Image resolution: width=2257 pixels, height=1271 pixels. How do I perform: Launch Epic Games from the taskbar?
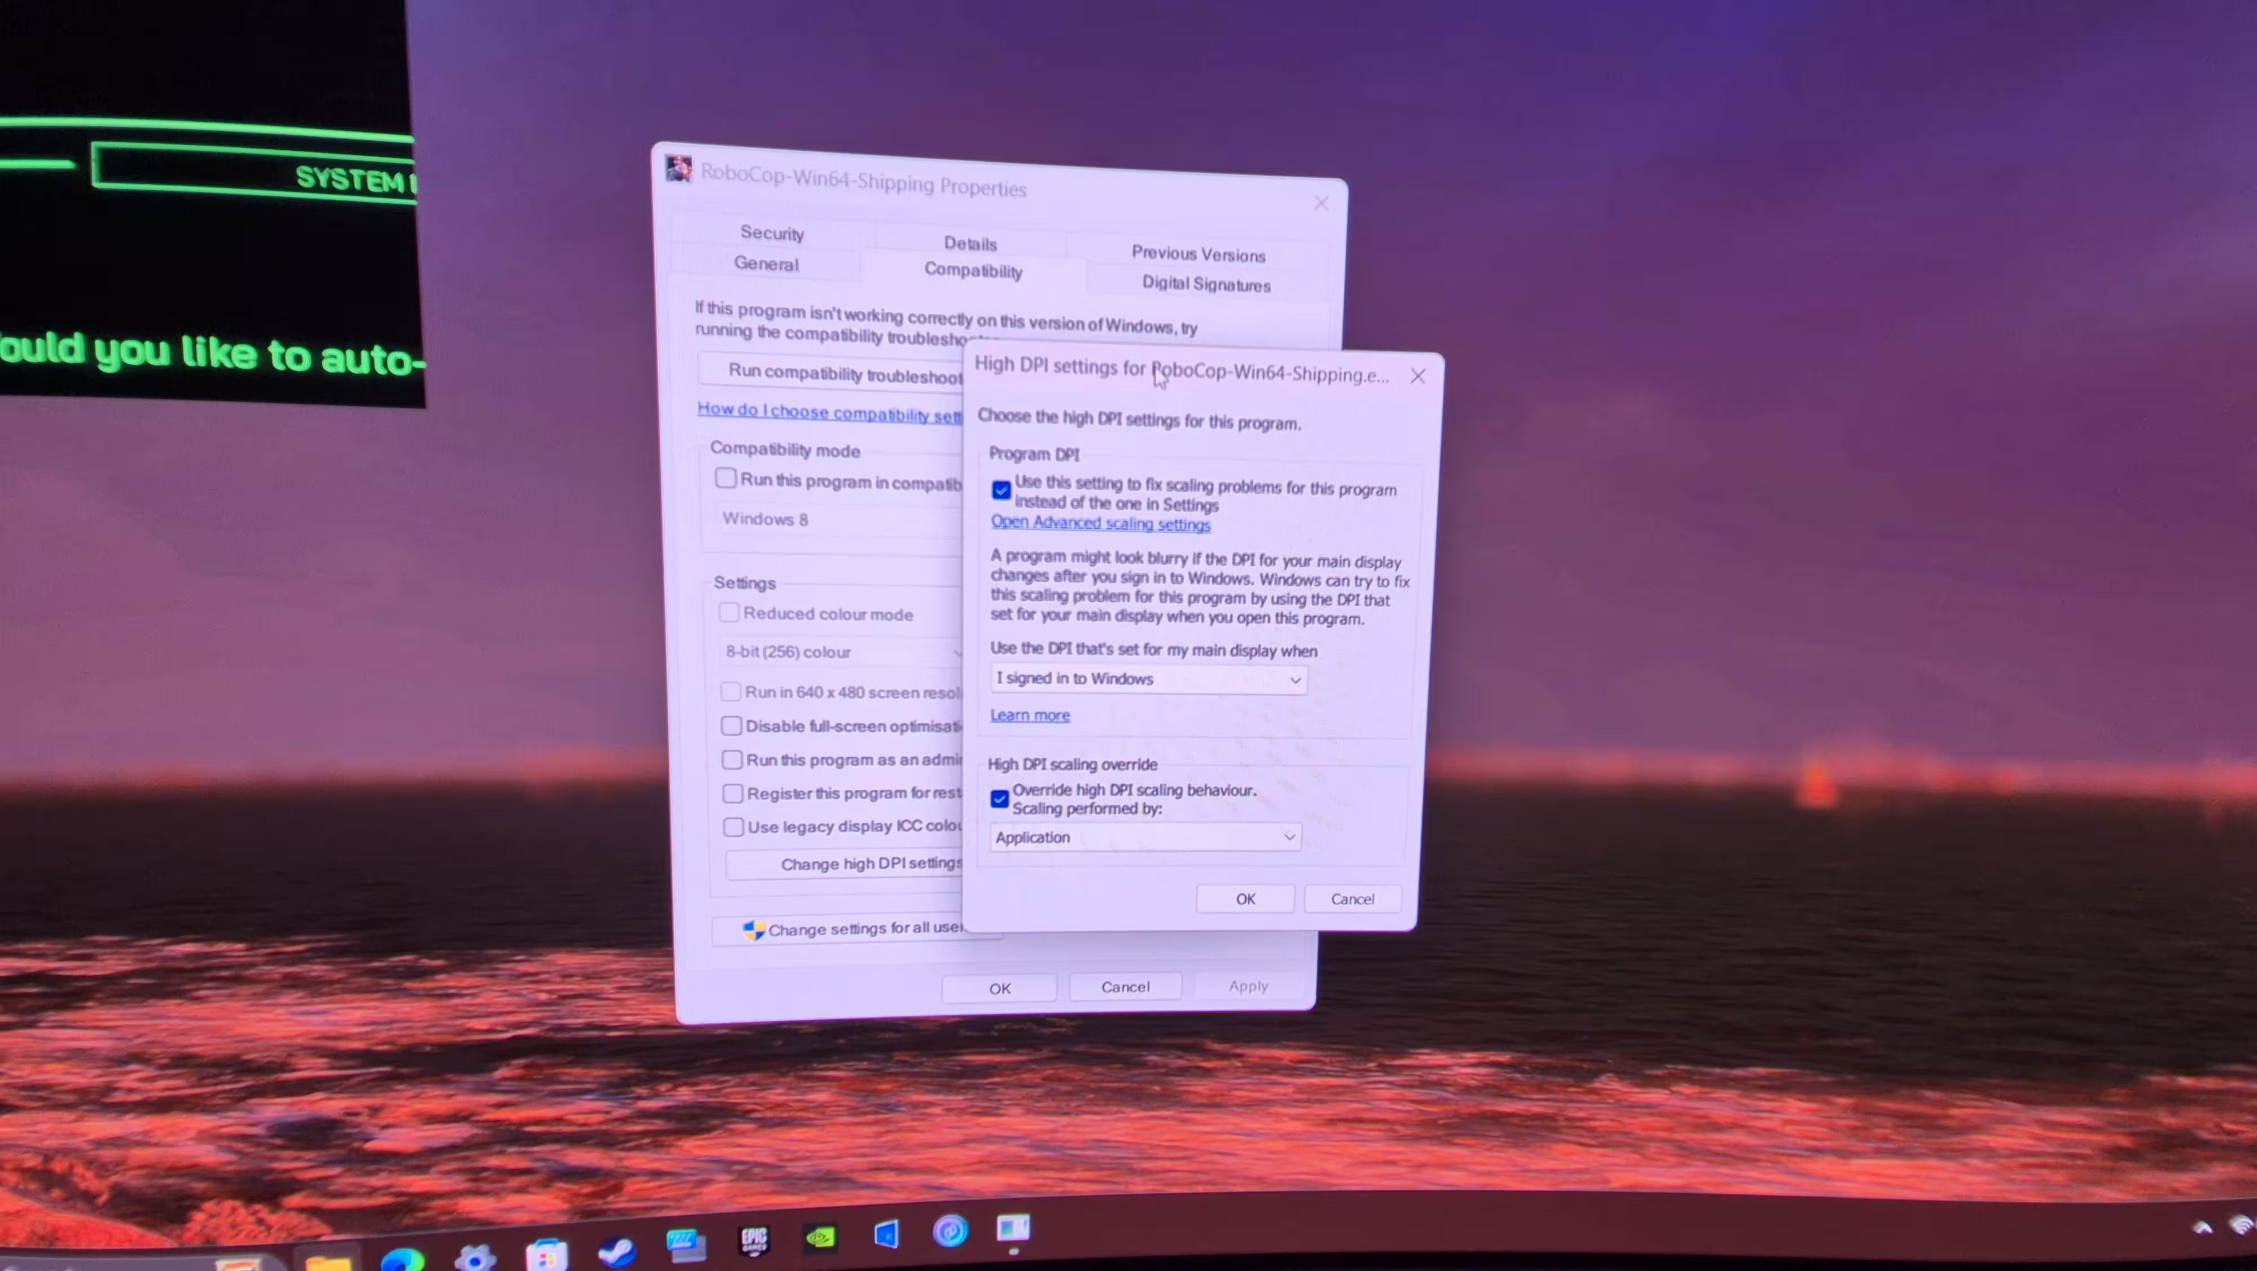753,1241
